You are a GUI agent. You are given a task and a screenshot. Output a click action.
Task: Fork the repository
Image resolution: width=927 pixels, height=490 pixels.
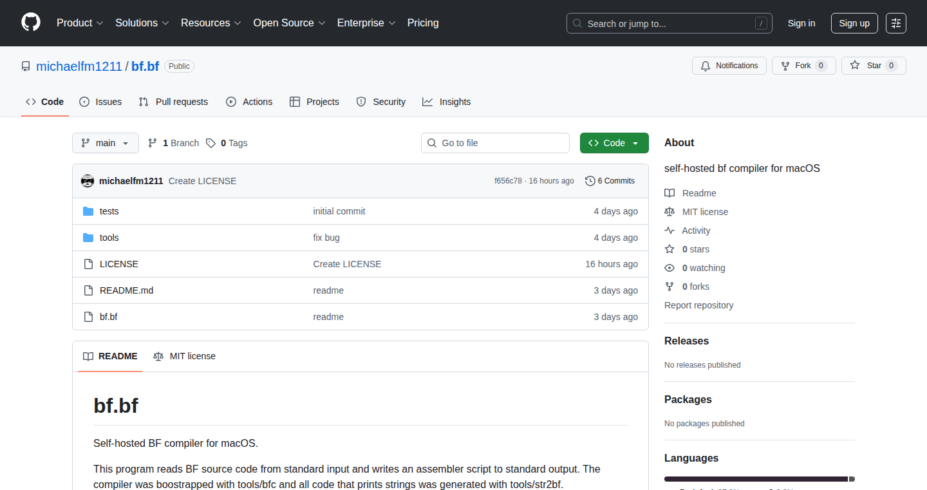[x=803, y=66]
